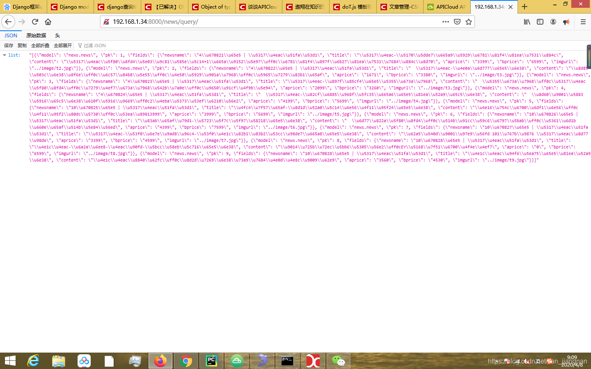Reload the current page
This screenshot has height=369, width=591.
tap(35, 22)
